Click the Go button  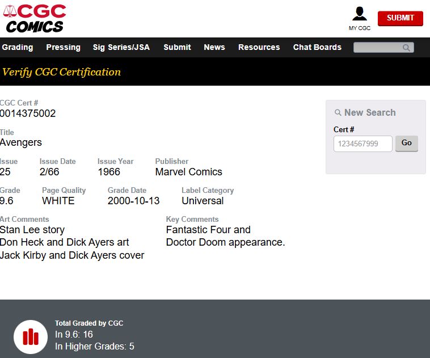click(406, 143)
